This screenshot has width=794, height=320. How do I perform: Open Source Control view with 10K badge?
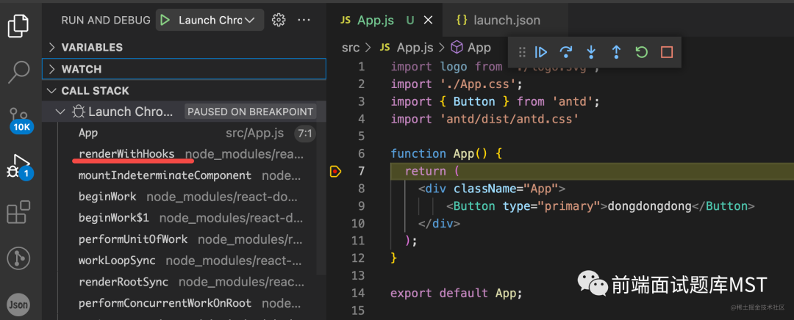21,120
